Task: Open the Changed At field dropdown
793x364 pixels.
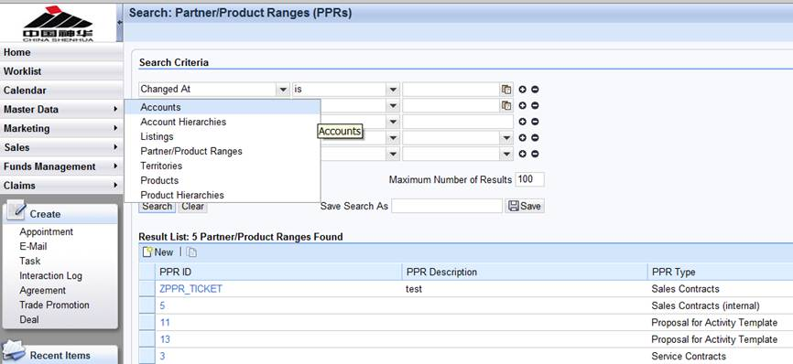Action: 283,90
